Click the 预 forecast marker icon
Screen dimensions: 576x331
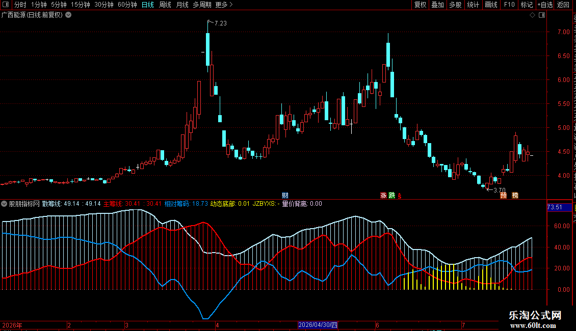point(503,195)
